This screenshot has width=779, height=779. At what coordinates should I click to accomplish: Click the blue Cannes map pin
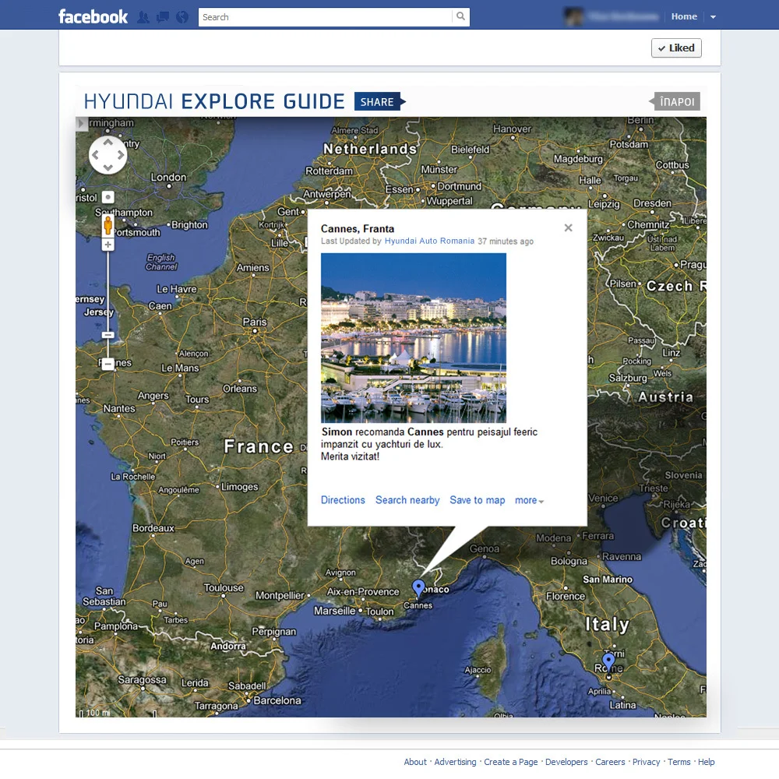point(419,587)
